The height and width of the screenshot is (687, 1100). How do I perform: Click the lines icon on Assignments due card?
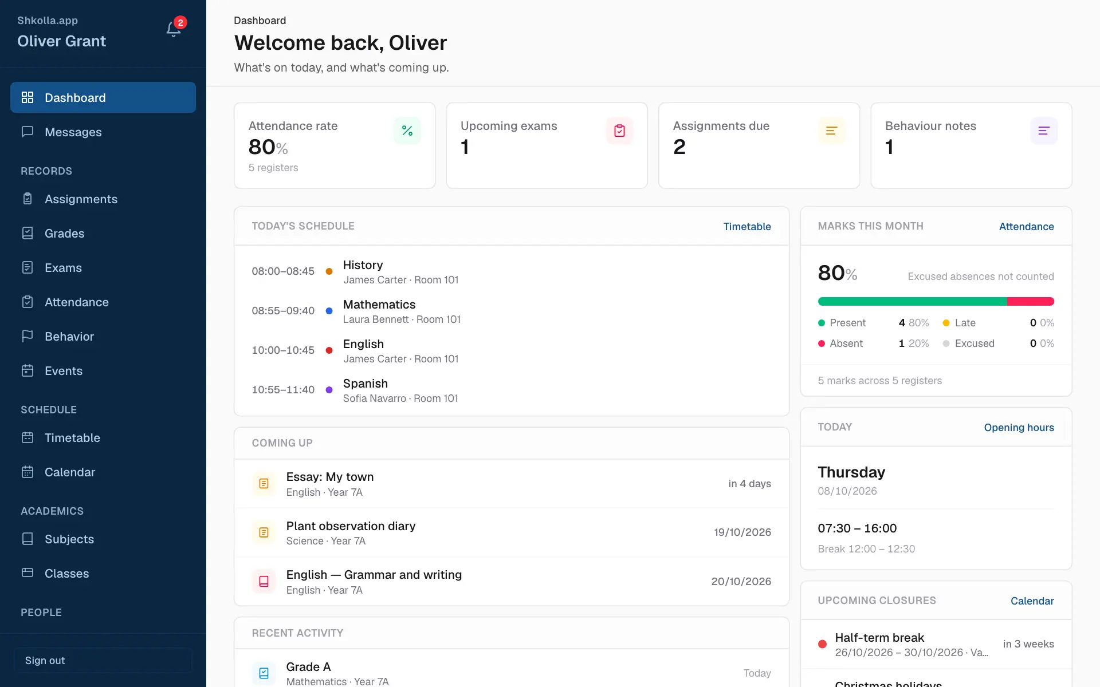(831, 131)
